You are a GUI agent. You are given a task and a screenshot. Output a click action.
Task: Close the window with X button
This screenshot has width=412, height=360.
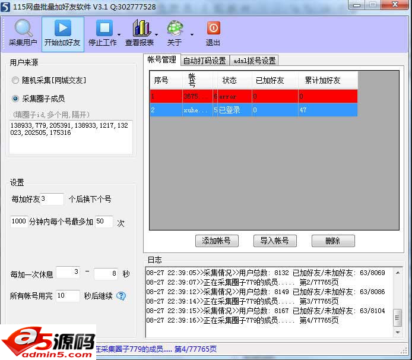point(395,5)
